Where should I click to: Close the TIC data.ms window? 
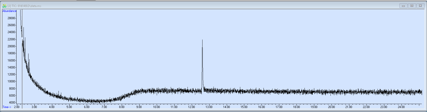pos(420,6)
